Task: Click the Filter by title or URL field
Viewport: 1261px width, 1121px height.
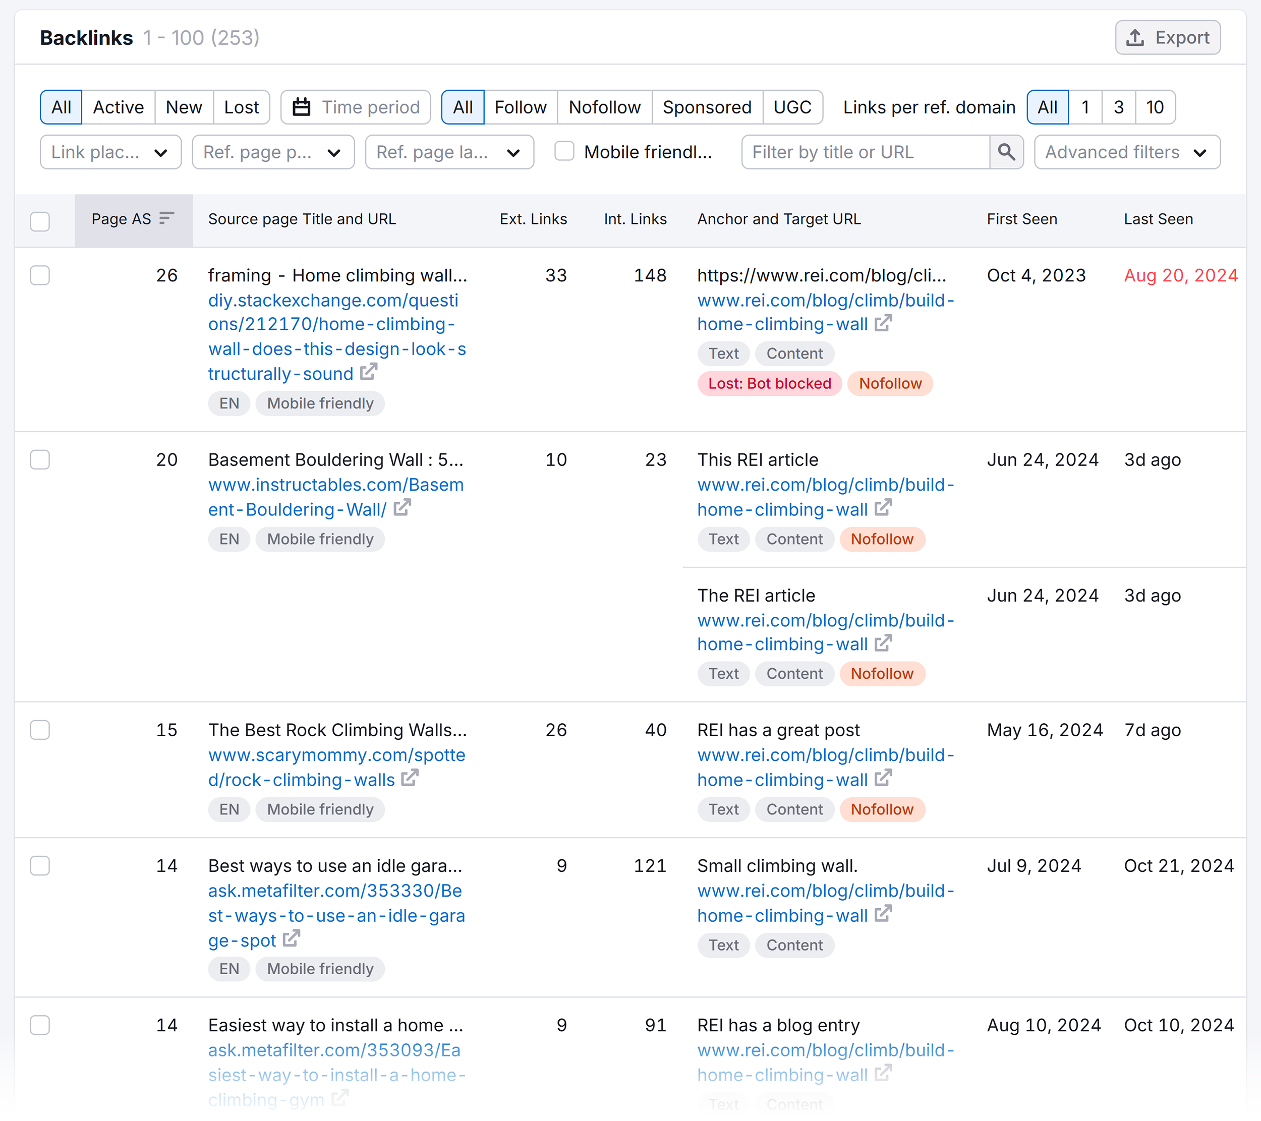Action: tap(864, 152)
